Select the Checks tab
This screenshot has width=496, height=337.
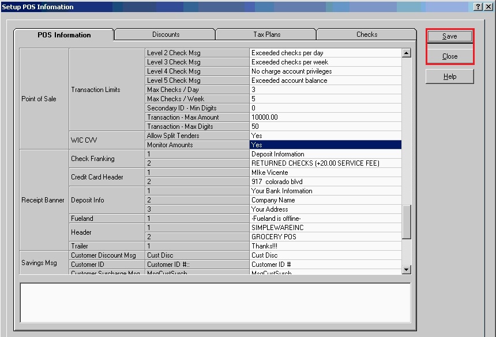tap(367, 35)
